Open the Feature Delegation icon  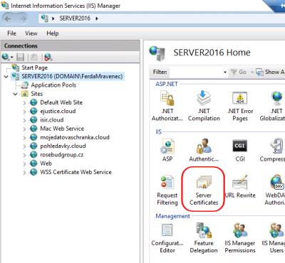pyautogui.click(x=204, y=238)
